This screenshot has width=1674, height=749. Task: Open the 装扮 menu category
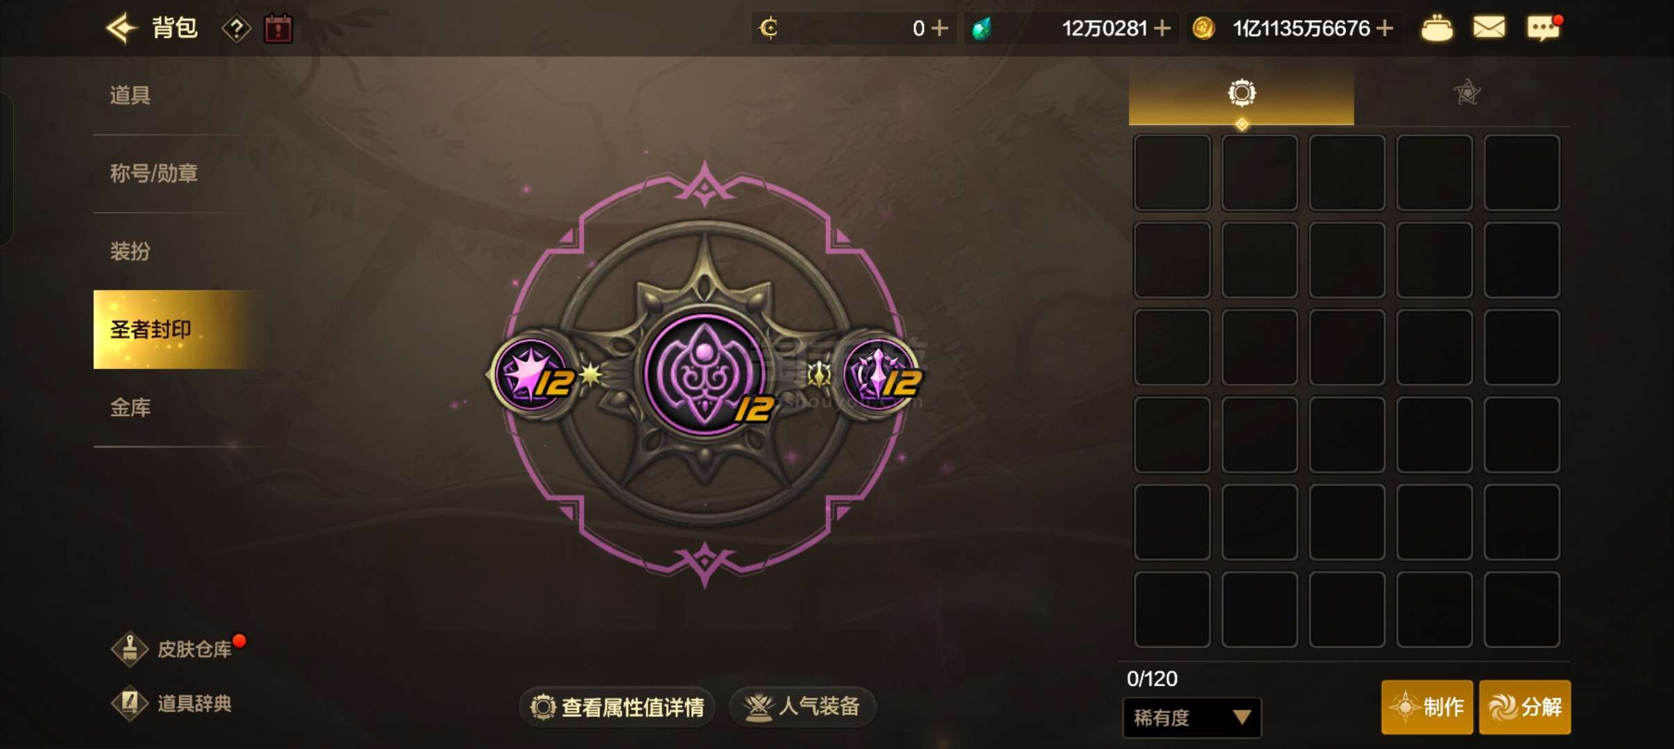[x=130, y=251]
